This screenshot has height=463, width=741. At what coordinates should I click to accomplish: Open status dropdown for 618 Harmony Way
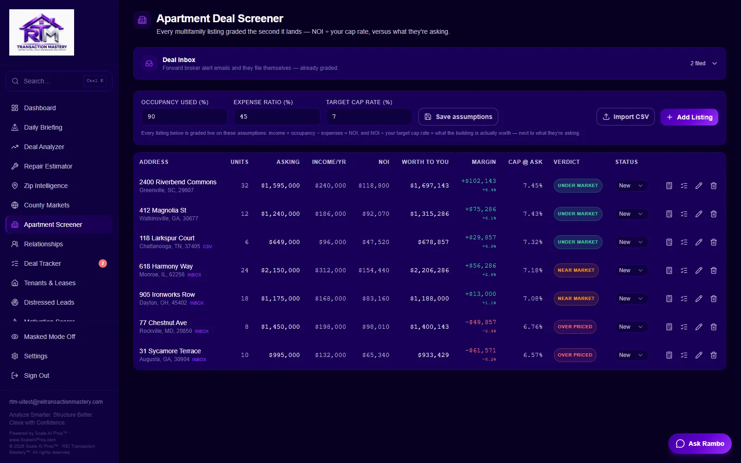click(631, 270)
